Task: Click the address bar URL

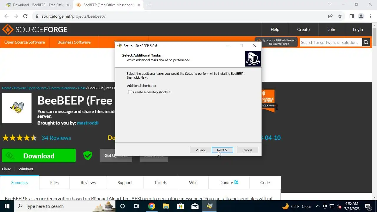Action: tap(74, 16)
